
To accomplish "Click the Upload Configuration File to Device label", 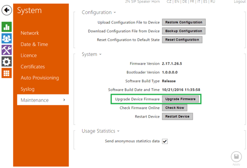I will click(x=128, y=22).
